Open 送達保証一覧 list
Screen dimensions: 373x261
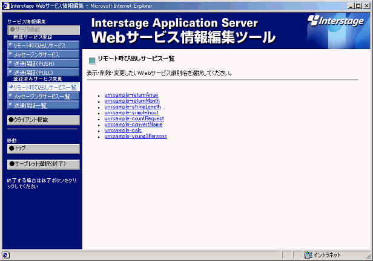[44, 105]
